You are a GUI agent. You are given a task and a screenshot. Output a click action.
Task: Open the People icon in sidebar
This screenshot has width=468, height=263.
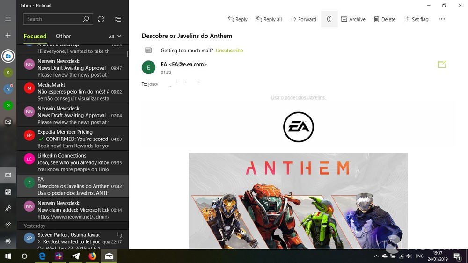(8, 208)
